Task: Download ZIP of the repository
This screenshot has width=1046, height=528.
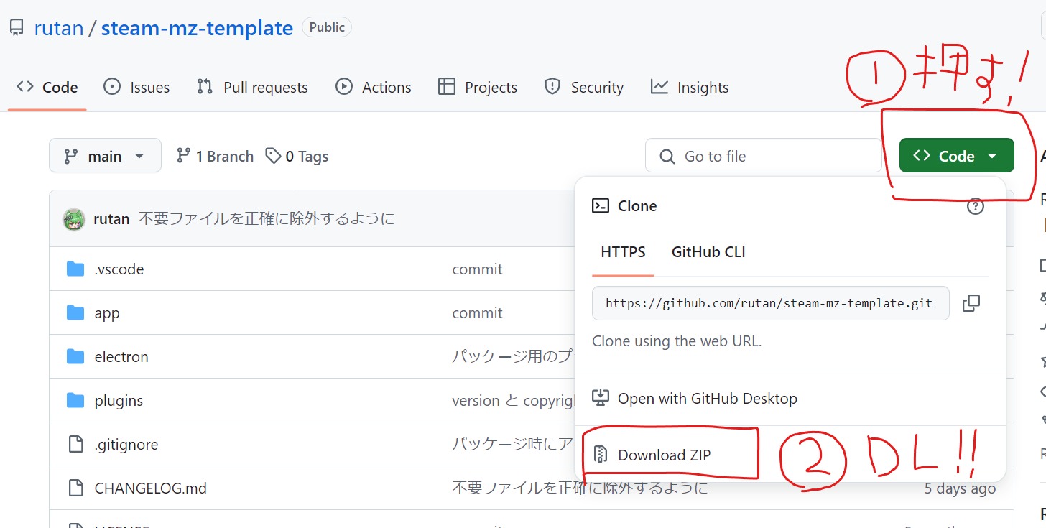Action: click(x=664, y=455)
